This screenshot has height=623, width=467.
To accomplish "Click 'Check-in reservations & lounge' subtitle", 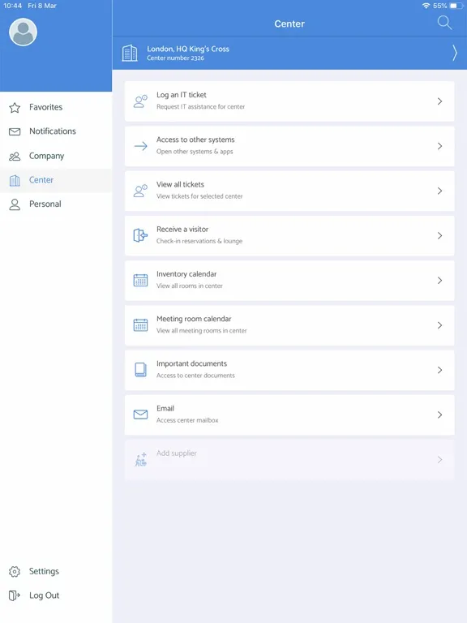I will tap(199, 241).
